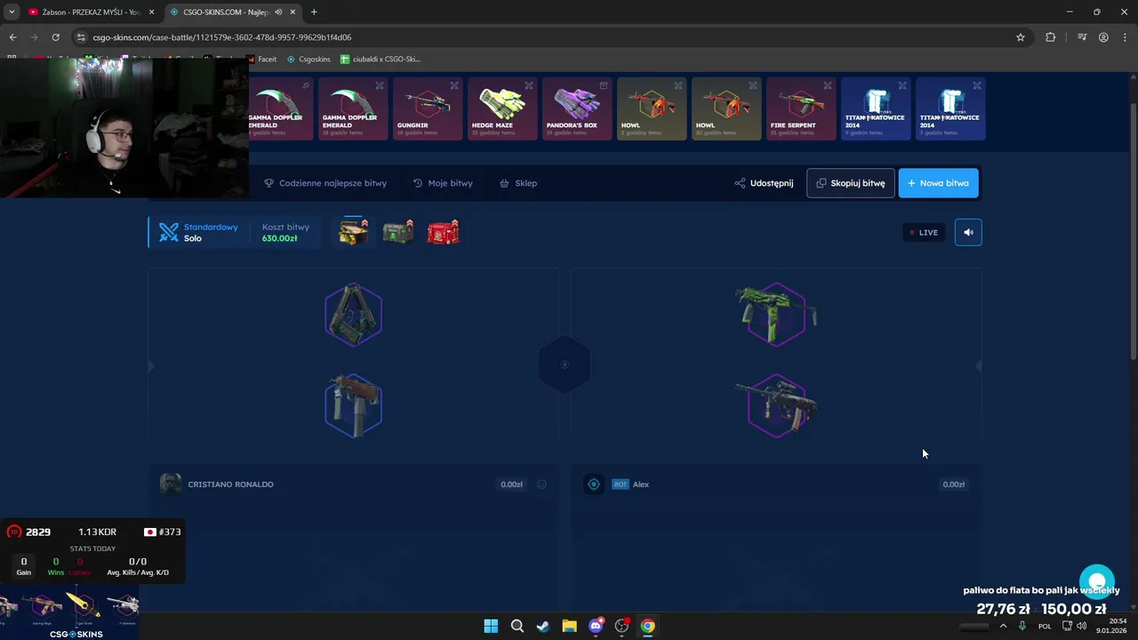This screenshot has width=1138, height=640.
Task: Click the case icon on Pandora's Box card
Action: click(x=604, y=85)
